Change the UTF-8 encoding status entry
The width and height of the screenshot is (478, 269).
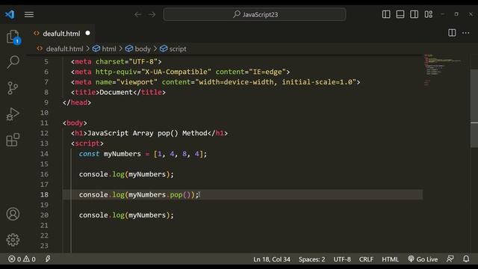tap(342, 259)
